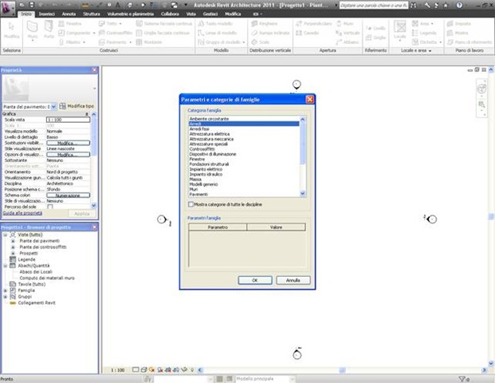Click the Proprietà panel vertical scrollbar thumb
This screenshot has width=495, height=383.
(x=93, y=136)
